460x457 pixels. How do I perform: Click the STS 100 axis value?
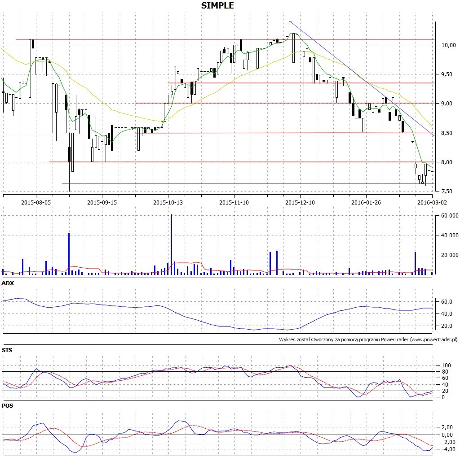(446, 366)
